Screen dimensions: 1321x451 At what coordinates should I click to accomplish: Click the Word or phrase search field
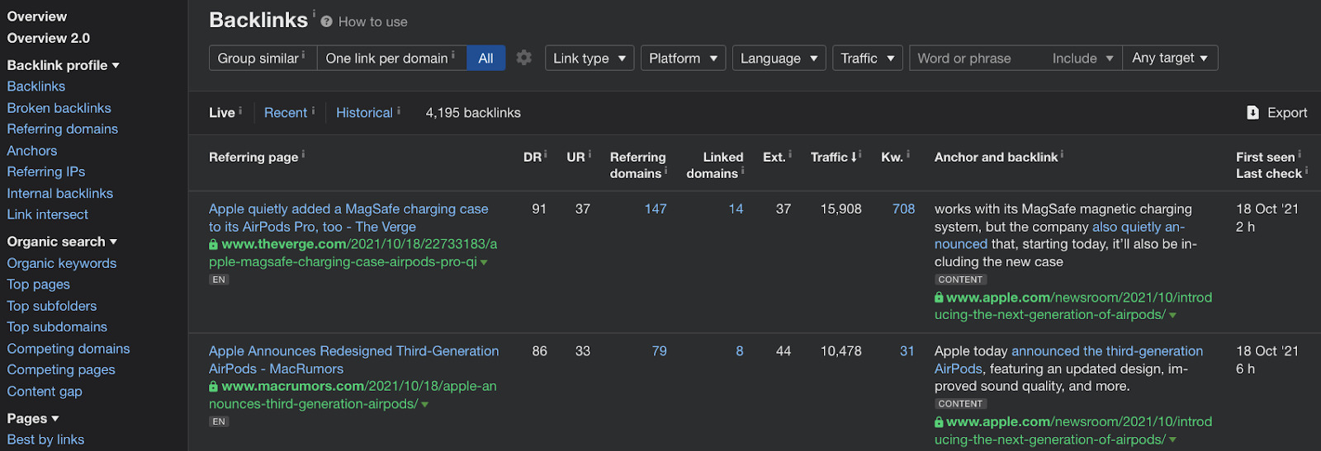coord(974,59)
